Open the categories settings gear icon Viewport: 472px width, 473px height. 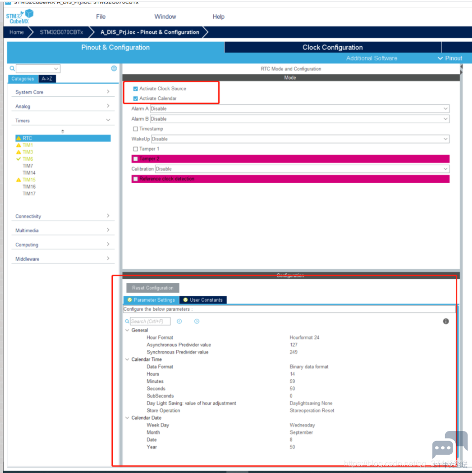pyautogui.click(x=114, y=68)
